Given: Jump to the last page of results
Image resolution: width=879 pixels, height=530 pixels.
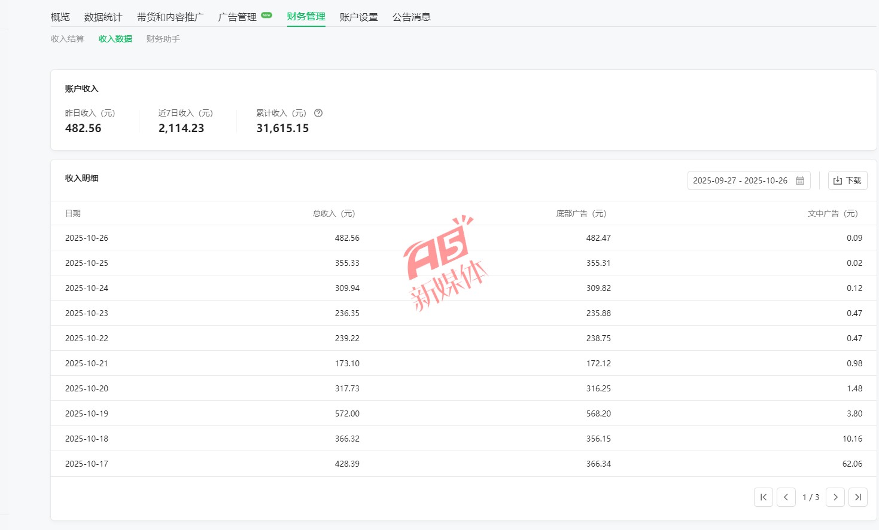Looking at the screenshot, I should (x=857, y=497).
